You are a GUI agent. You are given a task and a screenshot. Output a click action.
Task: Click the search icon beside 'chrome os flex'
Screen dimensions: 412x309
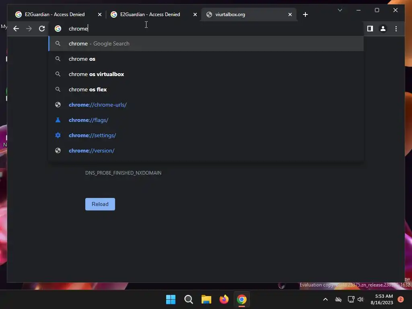pyautogui.click(x=58, y=89)
